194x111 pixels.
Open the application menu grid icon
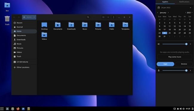coord(2,109)
